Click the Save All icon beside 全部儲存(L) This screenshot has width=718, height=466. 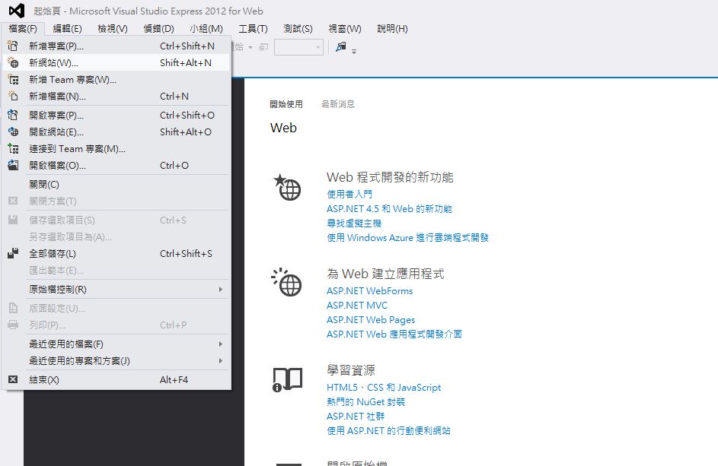tap(13, 253)
